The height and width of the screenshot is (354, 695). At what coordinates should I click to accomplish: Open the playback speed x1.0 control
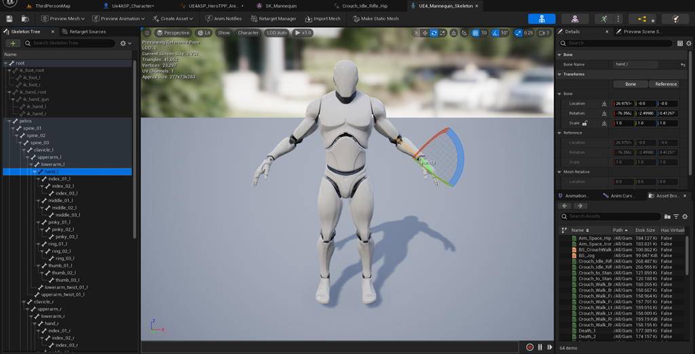coord(303,33)
